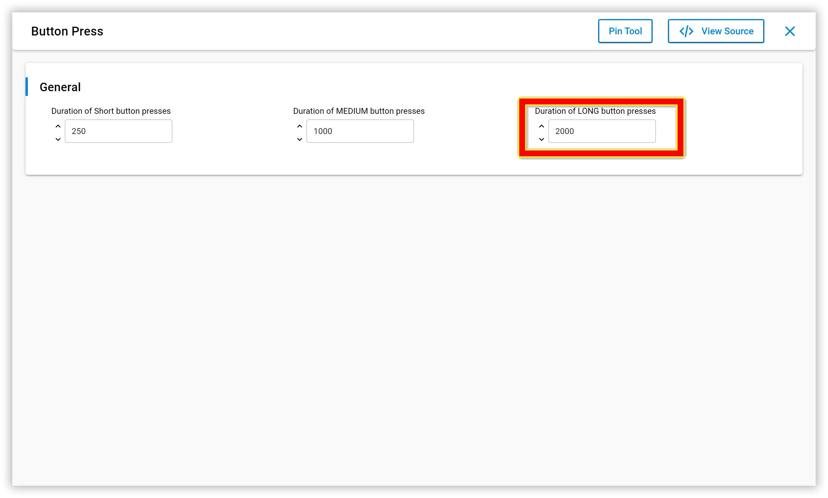Focus the Short duration field showing 250
828x498 pixels.
pyautogui.click(x=118, y=131)
